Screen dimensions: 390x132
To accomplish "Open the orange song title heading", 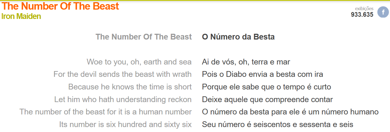I will 61,6.
